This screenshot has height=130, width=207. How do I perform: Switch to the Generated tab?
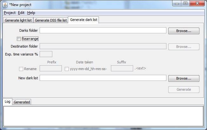click(x=22, y=102)
